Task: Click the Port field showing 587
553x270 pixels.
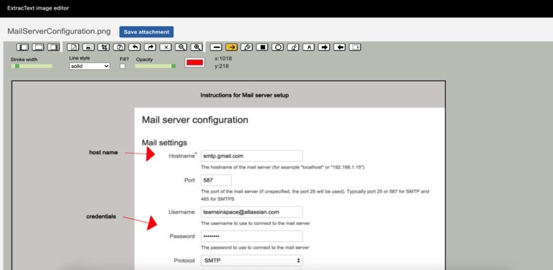Action: [216, 180]
